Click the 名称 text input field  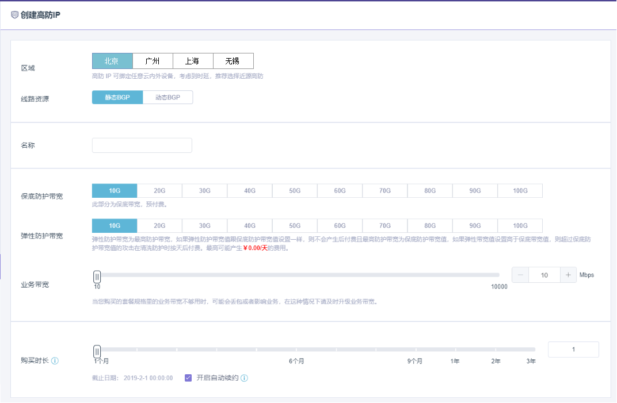142,145
